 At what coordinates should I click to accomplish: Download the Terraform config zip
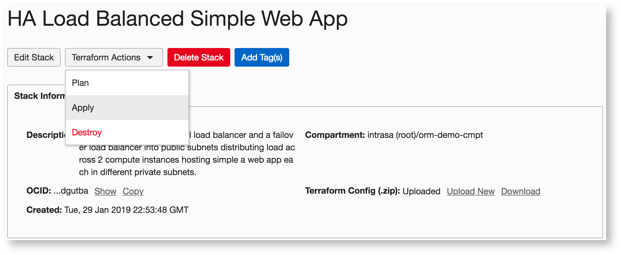coord(520,191)
